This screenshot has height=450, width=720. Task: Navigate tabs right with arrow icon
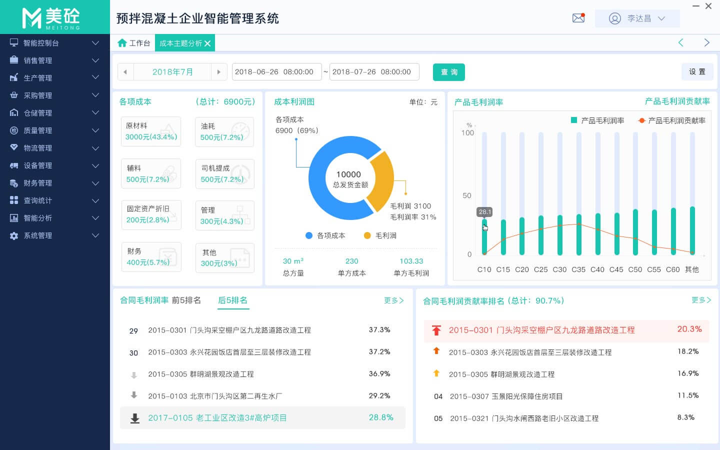click(x=706, y=43)
